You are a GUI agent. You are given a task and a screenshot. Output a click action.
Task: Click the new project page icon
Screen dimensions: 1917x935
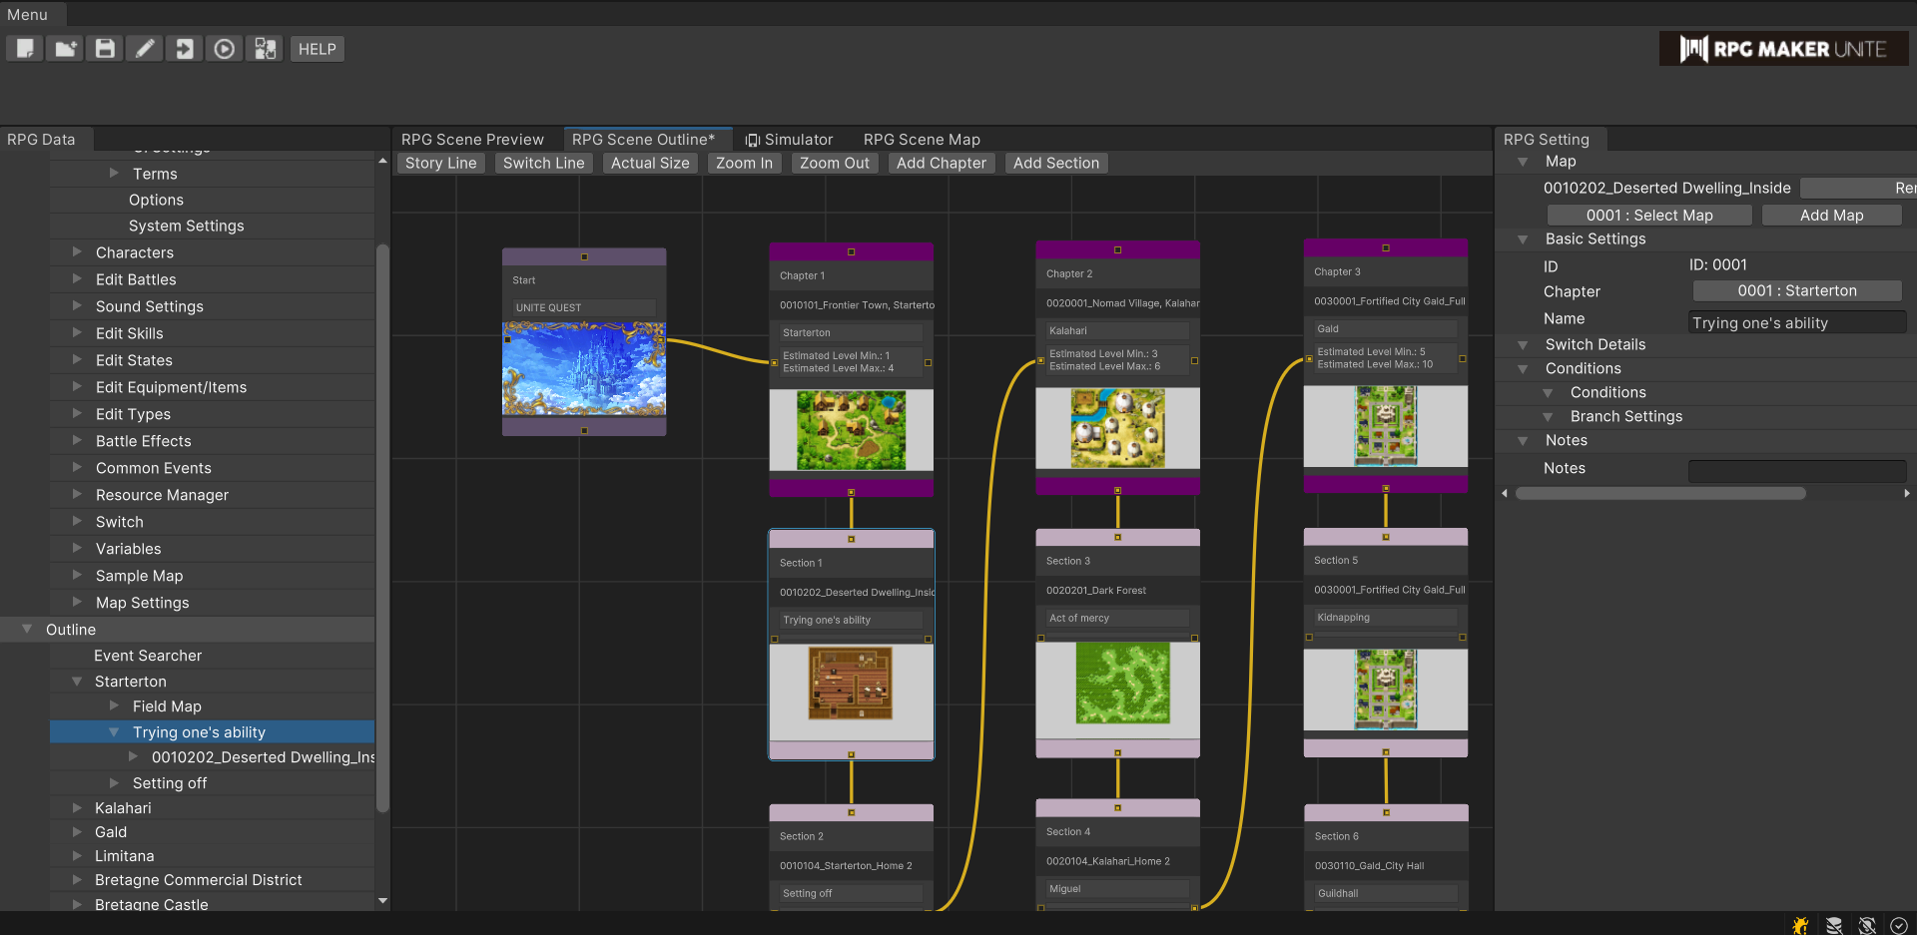click(x=25, y=49)
